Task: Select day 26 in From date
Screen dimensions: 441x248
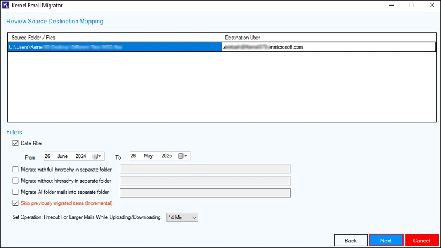Action: [x=47, y=156]
